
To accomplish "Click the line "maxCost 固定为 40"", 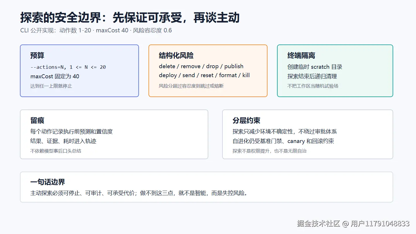I will (x=55, y=76).
